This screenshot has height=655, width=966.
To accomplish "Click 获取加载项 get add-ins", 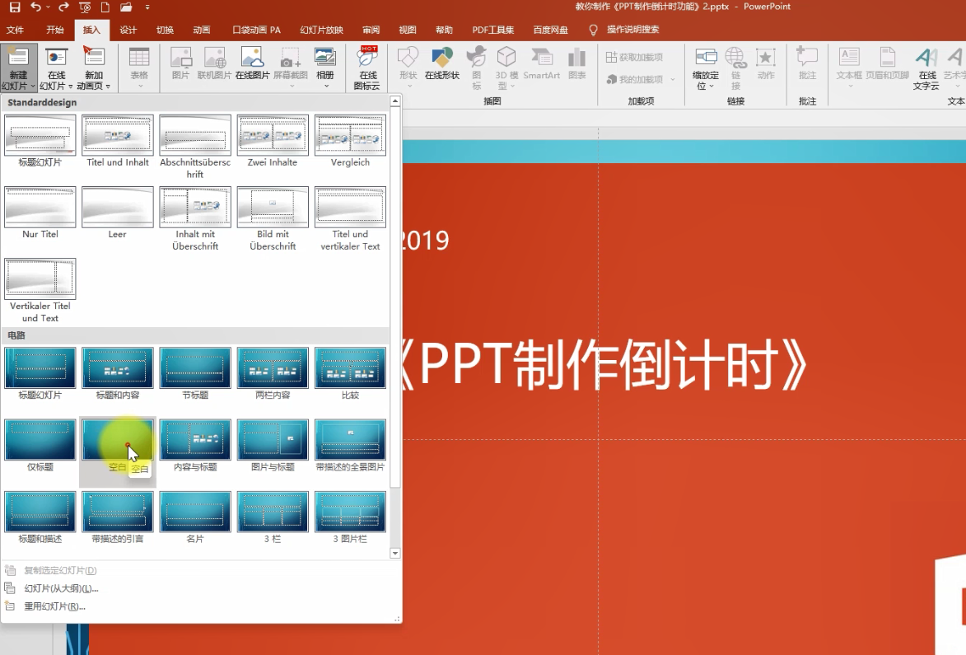I will coord(635,58).
